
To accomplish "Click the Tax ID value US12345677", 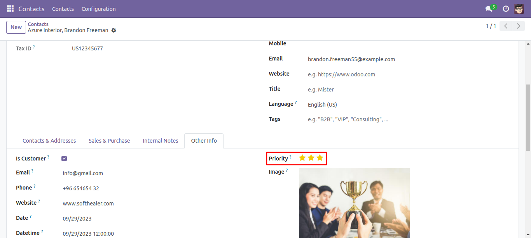I will [x=87, y=48].
